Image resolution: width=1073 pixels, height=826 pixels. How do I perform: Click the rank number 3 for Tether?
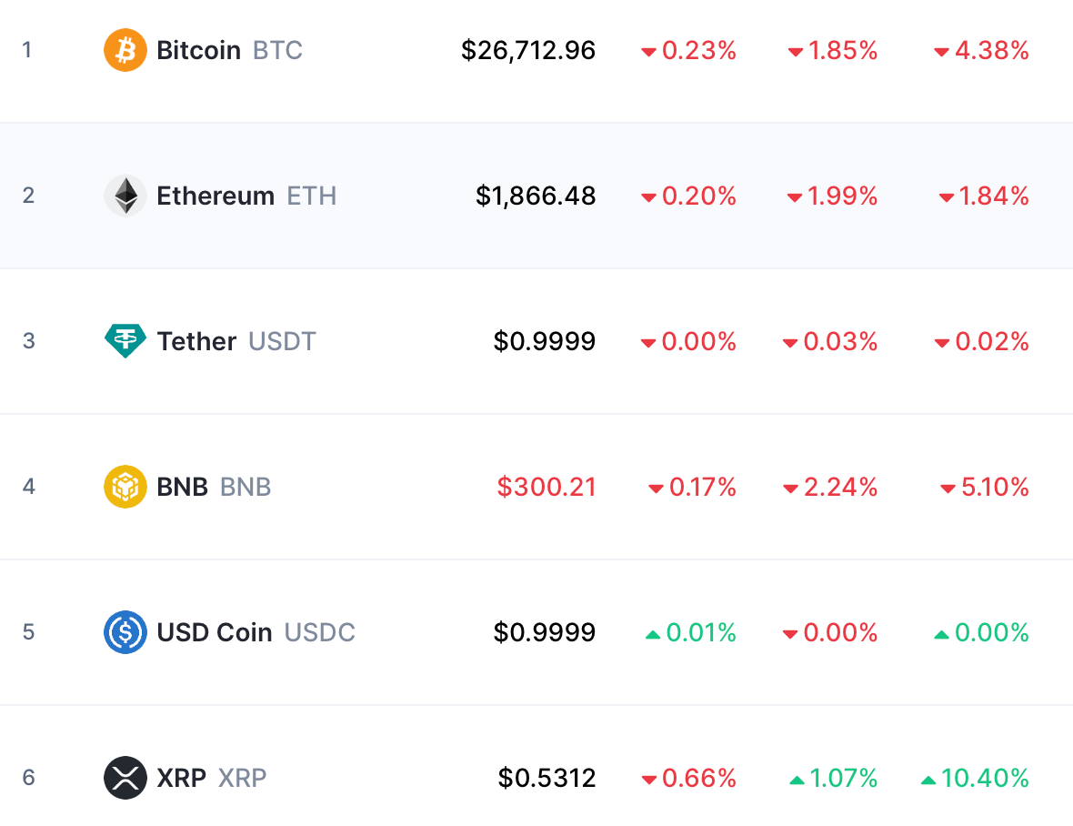click(29, 341)
